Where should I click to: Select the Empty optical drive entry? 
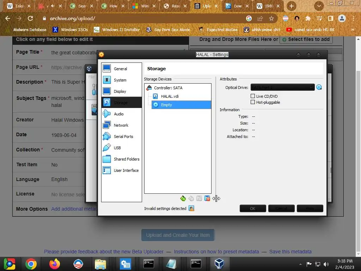[181, 104]
